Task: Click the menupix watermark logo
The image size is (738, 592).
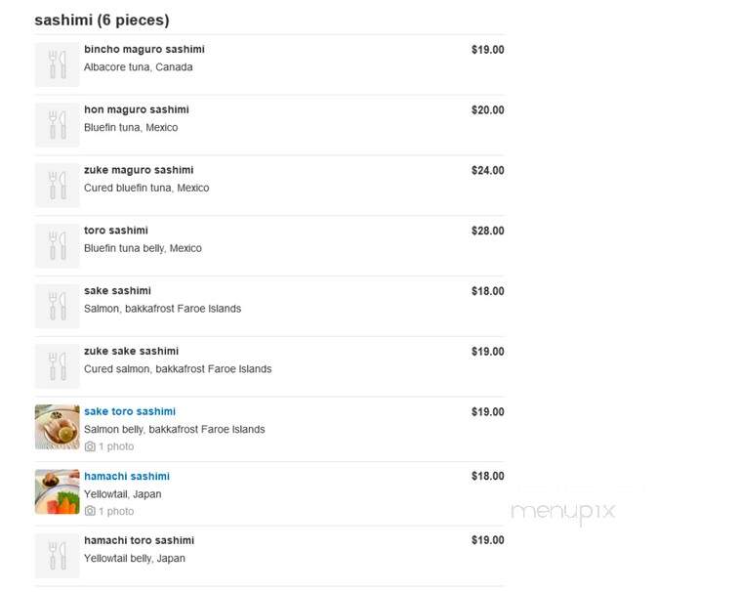Action: [x=563, y=512]
